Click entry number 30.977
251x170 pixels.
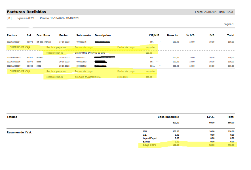(x=29, y=57)
